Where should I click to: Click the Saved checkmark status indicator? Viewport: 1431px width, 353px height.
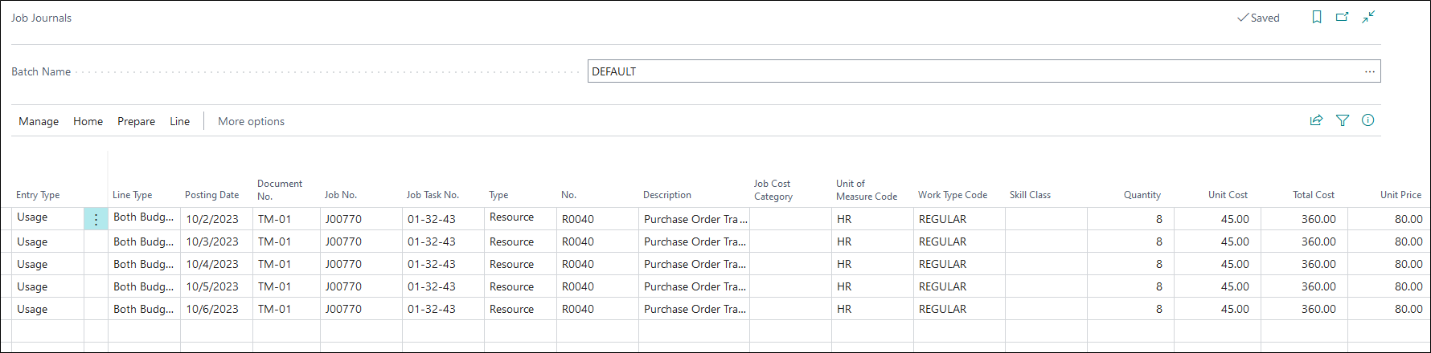[x=1258, y=18]
